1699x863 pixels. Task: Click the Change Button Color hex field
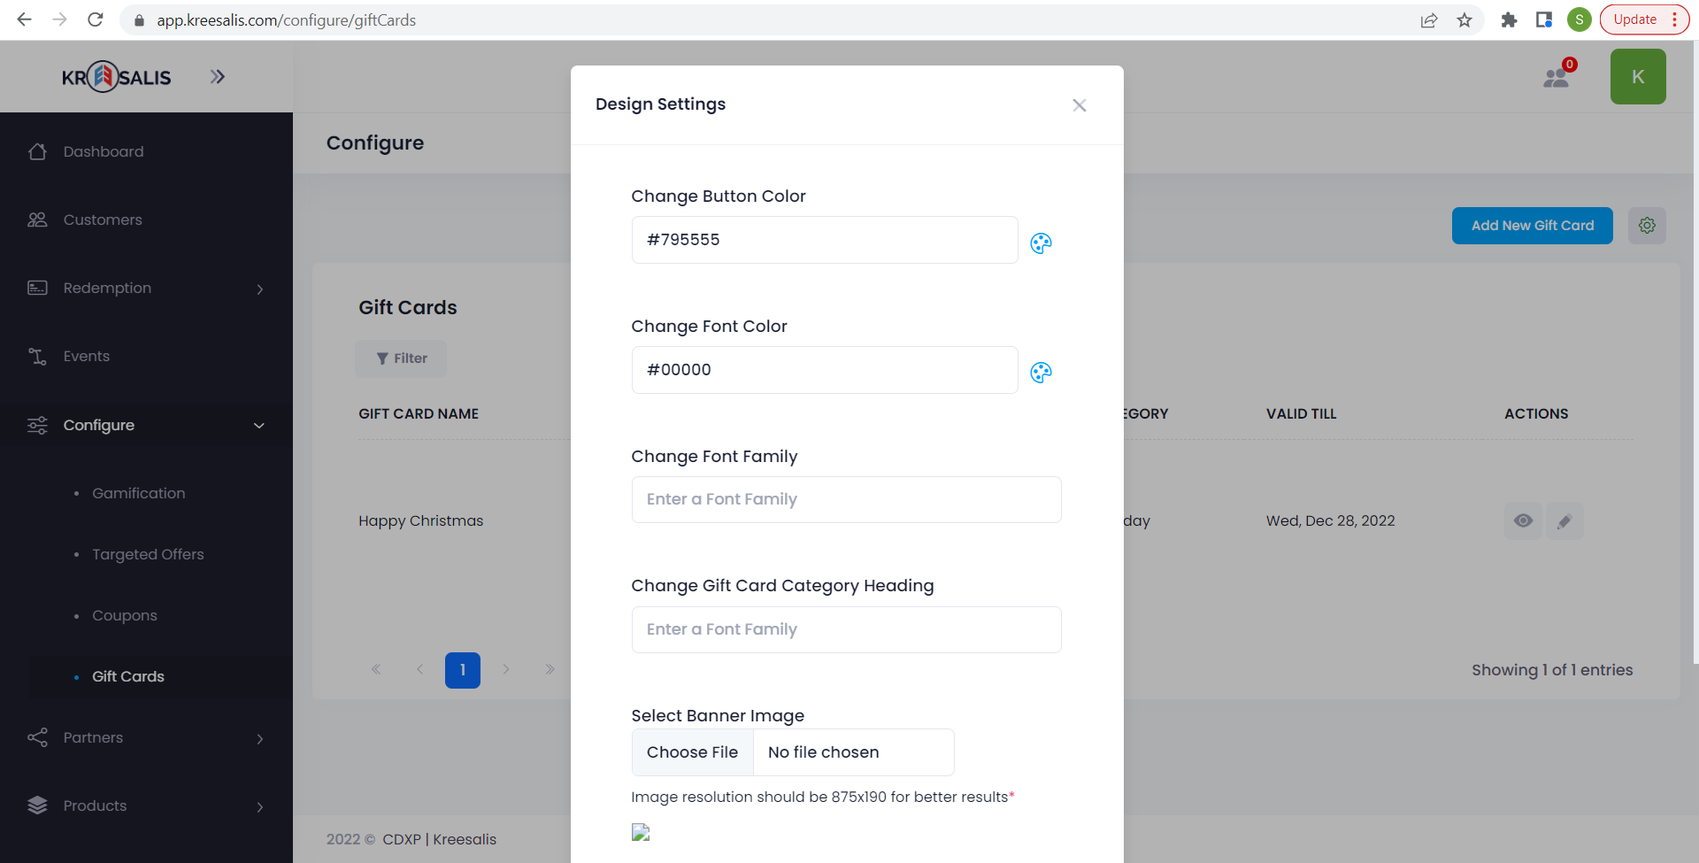(x=825, y=240)
